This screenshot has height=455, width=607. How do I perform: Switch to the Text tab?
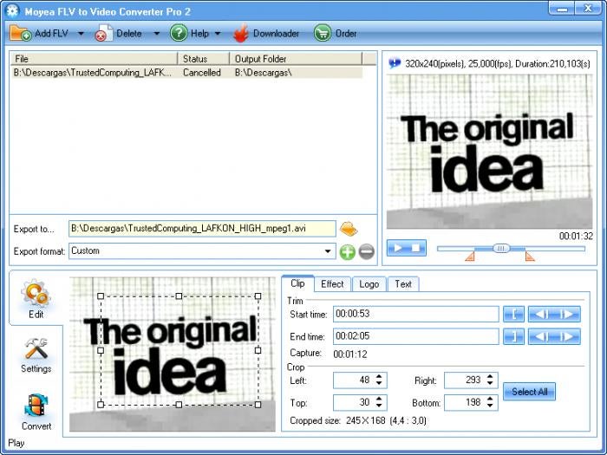point(403,284)
